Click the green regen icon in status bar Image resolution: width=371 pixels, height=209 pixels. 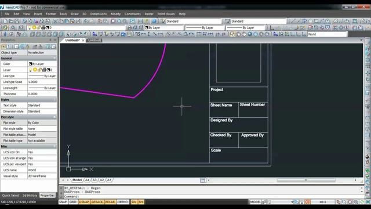[x=362, y=202]
